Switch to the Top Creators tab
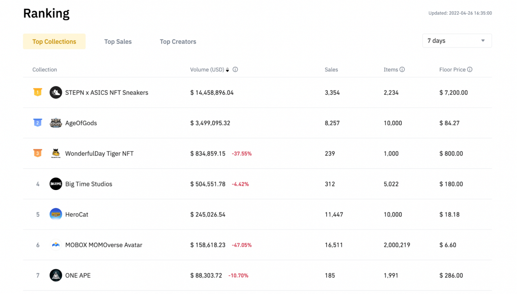Viewport: 517px width, 294px height. click(178, 41)
